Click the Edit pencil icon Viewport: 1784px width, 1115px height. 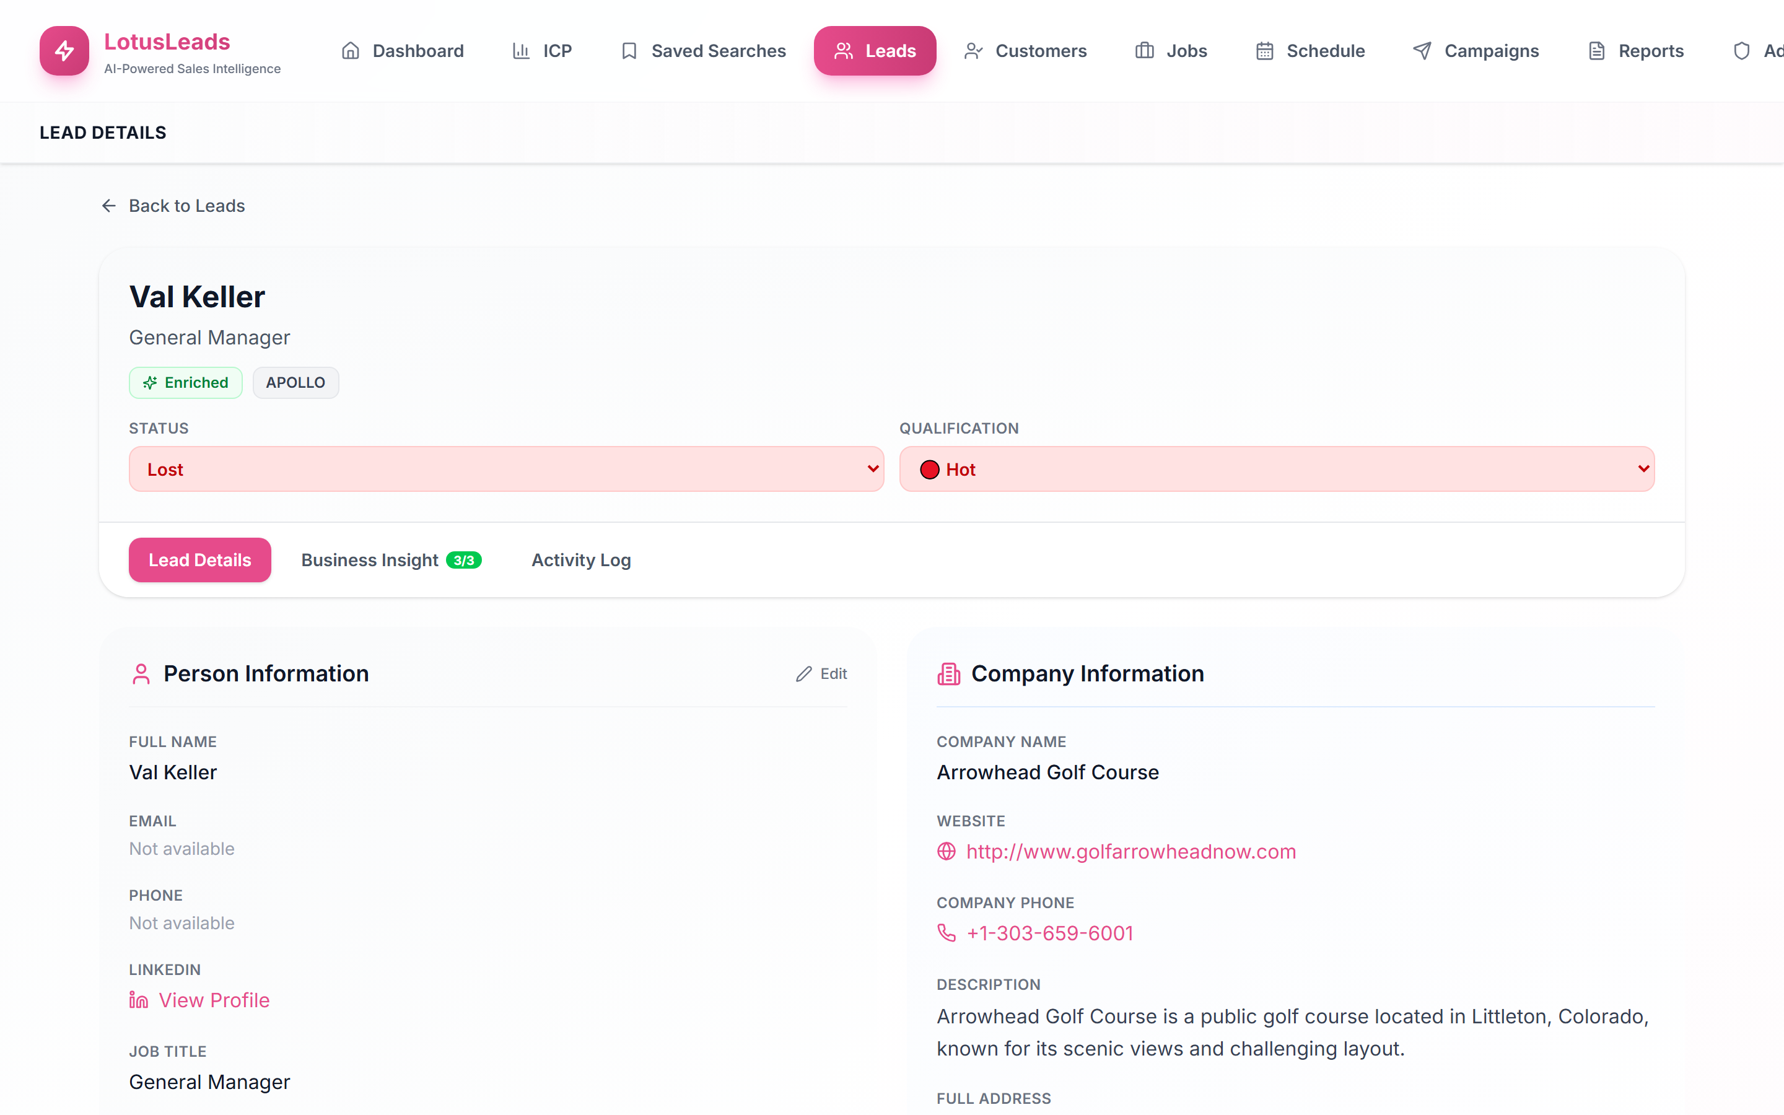803,674
